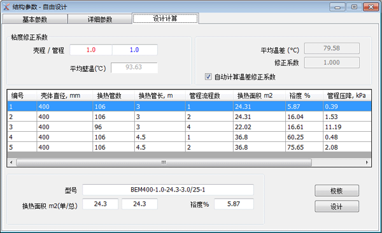Click the horizontal scrollbar thumb of the table
This screenshot has height=233, width=382.
tap(164, 162)
